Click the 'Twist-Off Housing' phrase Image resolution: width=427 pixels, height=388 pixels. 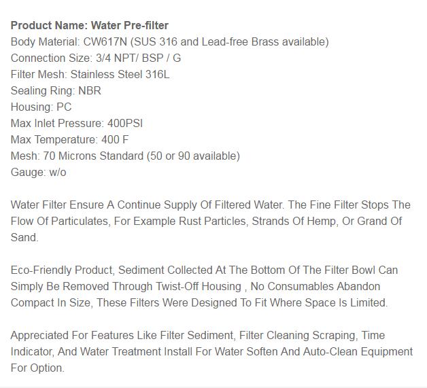coord(199,287)
